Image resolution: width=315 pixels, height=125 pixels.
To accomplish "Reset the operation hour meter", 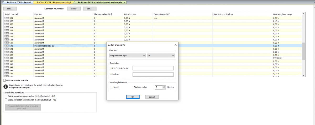I will (x=74, y=9).
